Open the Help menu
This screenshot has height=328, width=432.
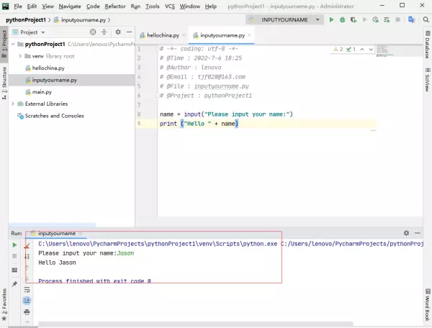click(210, 6)
